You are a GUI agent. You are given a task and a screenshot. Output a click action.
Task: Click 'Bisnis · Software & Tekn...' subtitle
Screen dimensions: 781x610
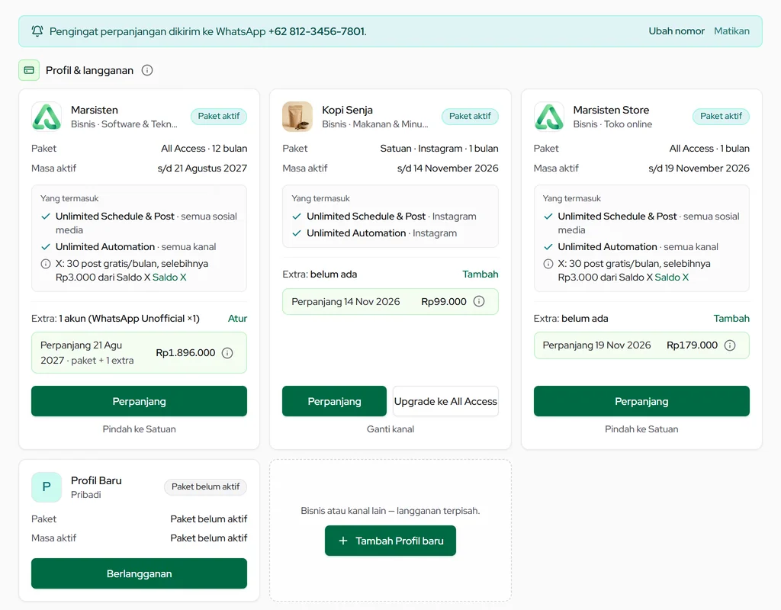[124, 124]
